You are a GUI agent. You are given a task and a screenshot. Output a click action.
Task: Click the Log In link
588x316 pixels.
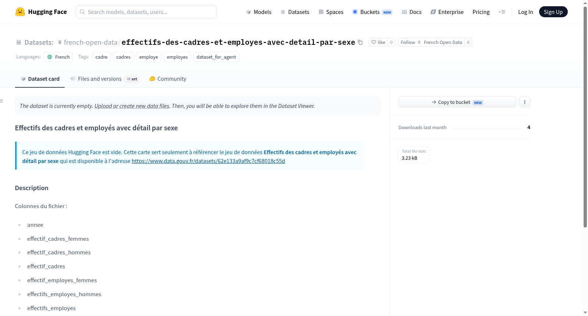[526, 12]
